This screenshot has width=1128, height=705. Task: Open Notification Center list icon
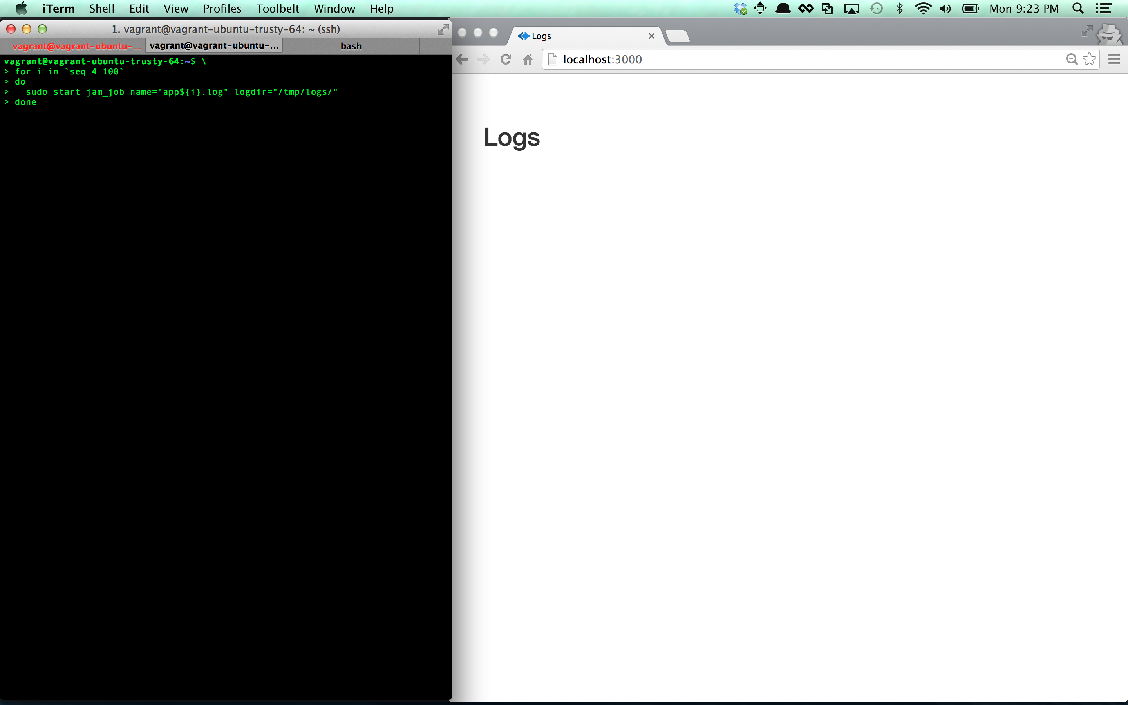[1103, 8]
